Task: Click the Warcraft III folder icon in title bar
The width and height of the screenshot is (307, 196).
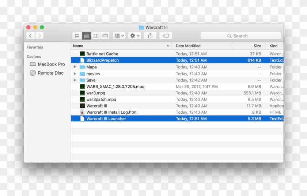Action: pyautogui.click(x=141, y=27)
